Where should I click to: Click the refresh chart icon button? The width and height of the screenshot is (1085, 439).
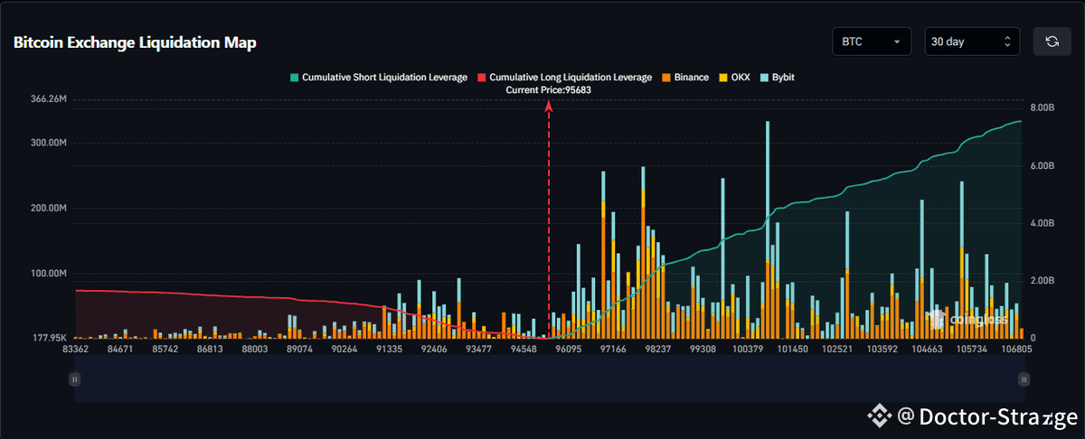[1052, 42]
